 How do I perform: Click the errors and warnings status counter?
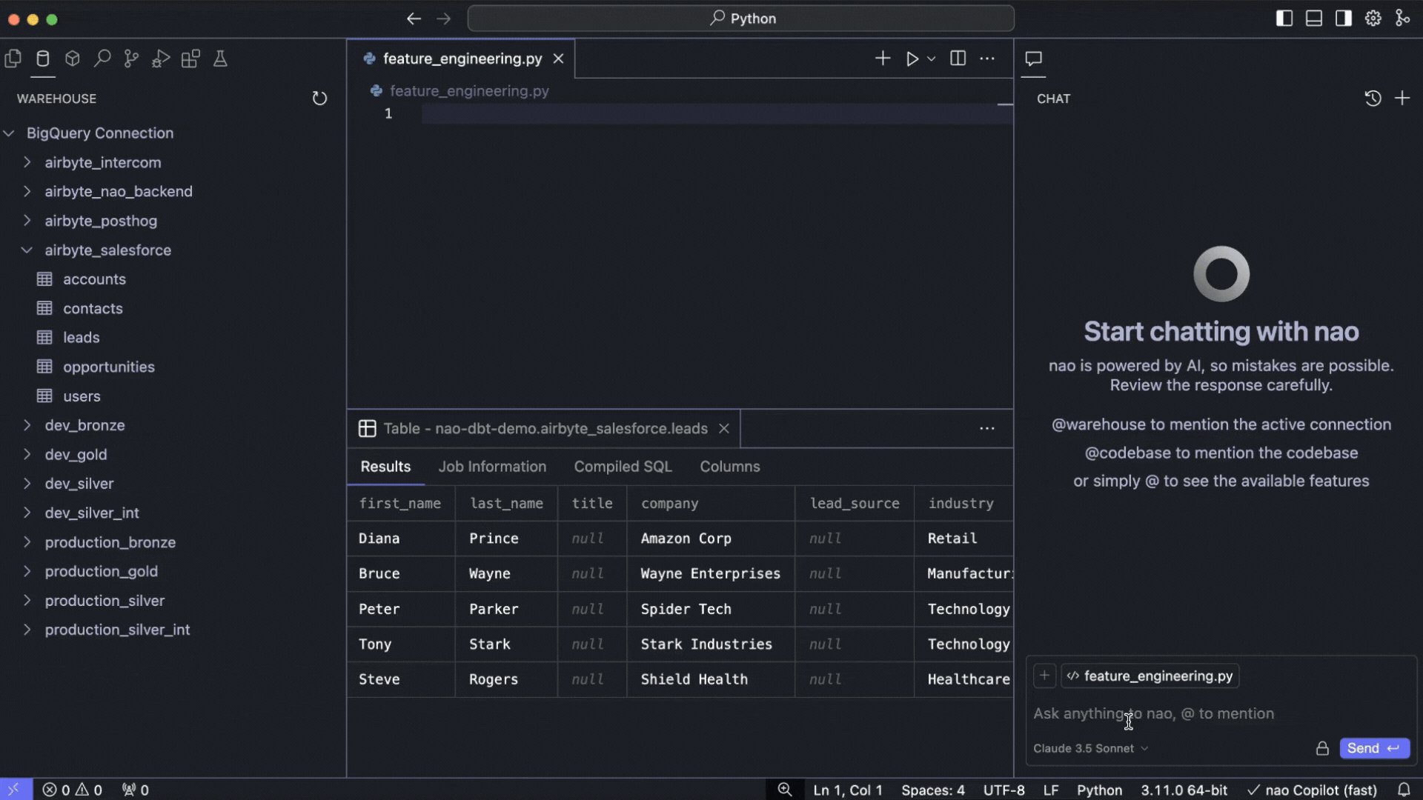pos(73,790)
